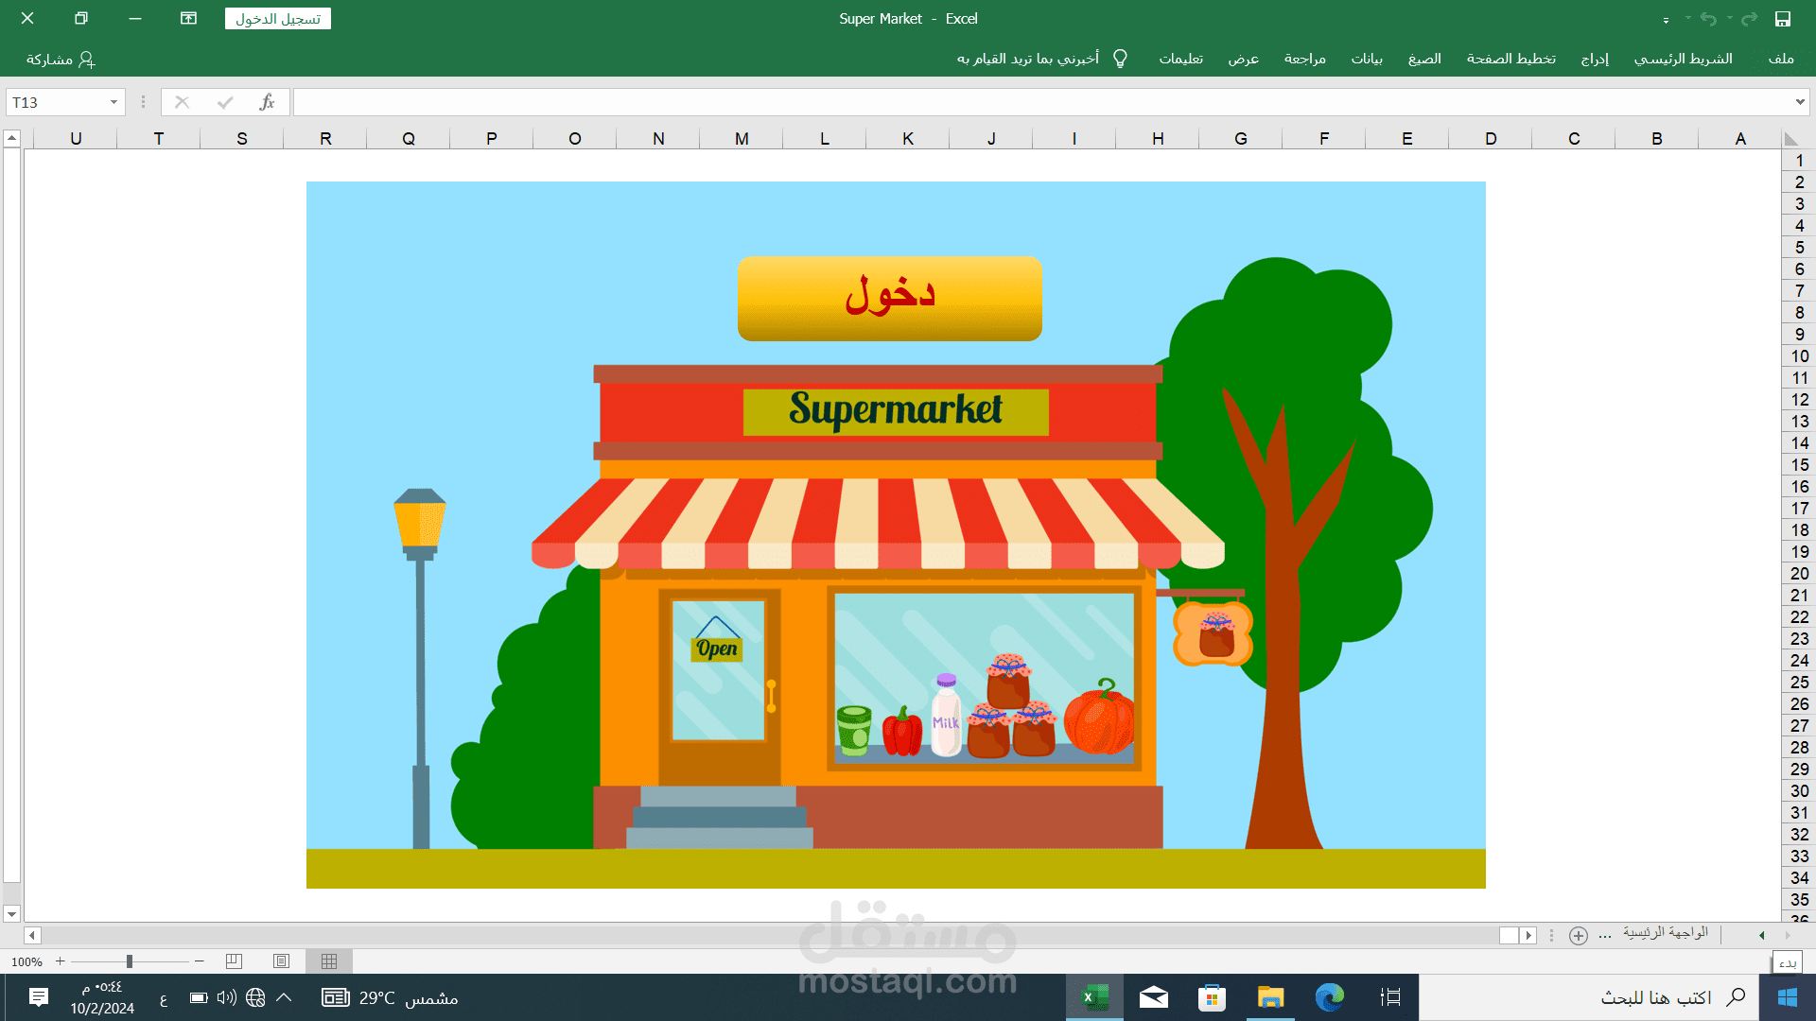Click the New Sheet plus icon
The width and height of the screenshot is (1816, 1021).
1578,935
